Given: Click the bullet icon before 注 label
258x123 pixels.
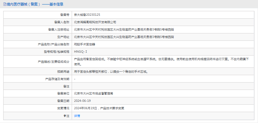Looking at the screenshot, I should click(x=65, y=116).
